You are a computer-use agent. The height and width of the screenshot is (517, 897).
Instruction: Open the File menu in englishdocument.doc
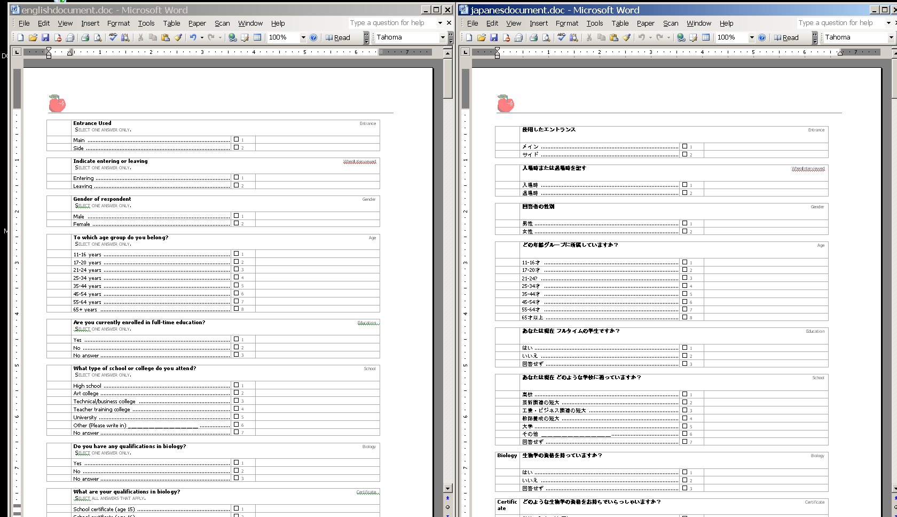pos(24,23)
